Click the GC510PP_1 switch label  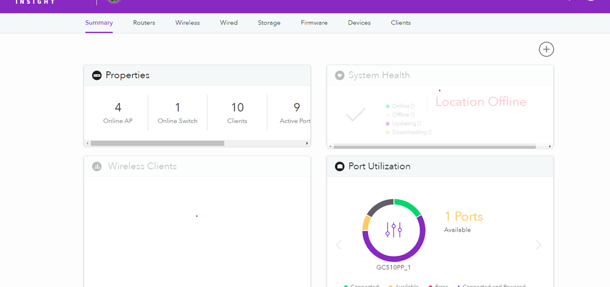tap(394, 268)
